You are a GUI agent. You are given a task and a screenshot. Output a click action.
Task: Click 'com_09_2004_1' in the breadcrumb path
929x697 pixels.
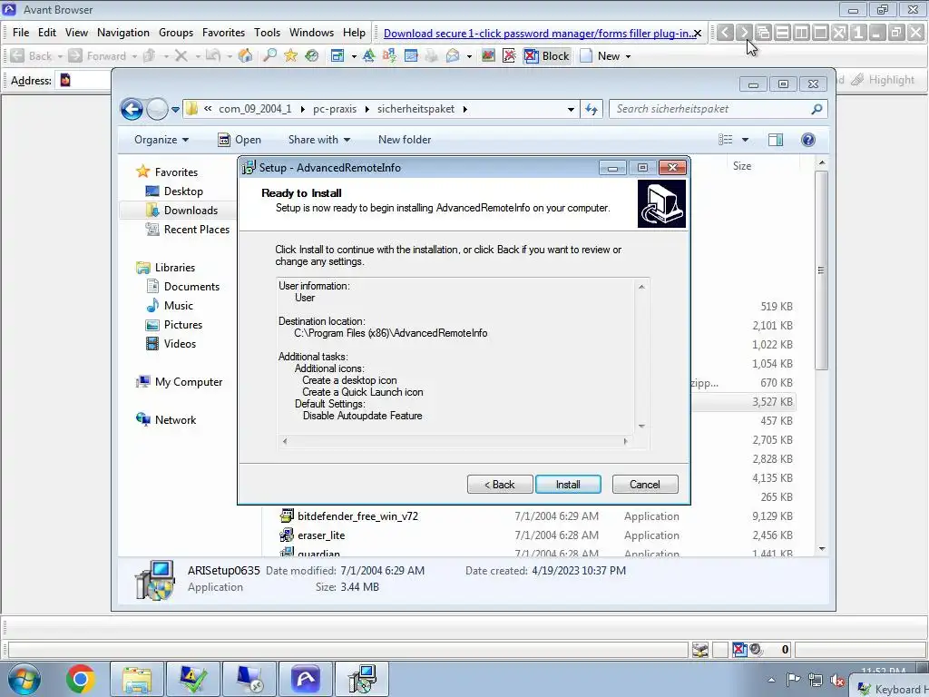coord(255,109)
